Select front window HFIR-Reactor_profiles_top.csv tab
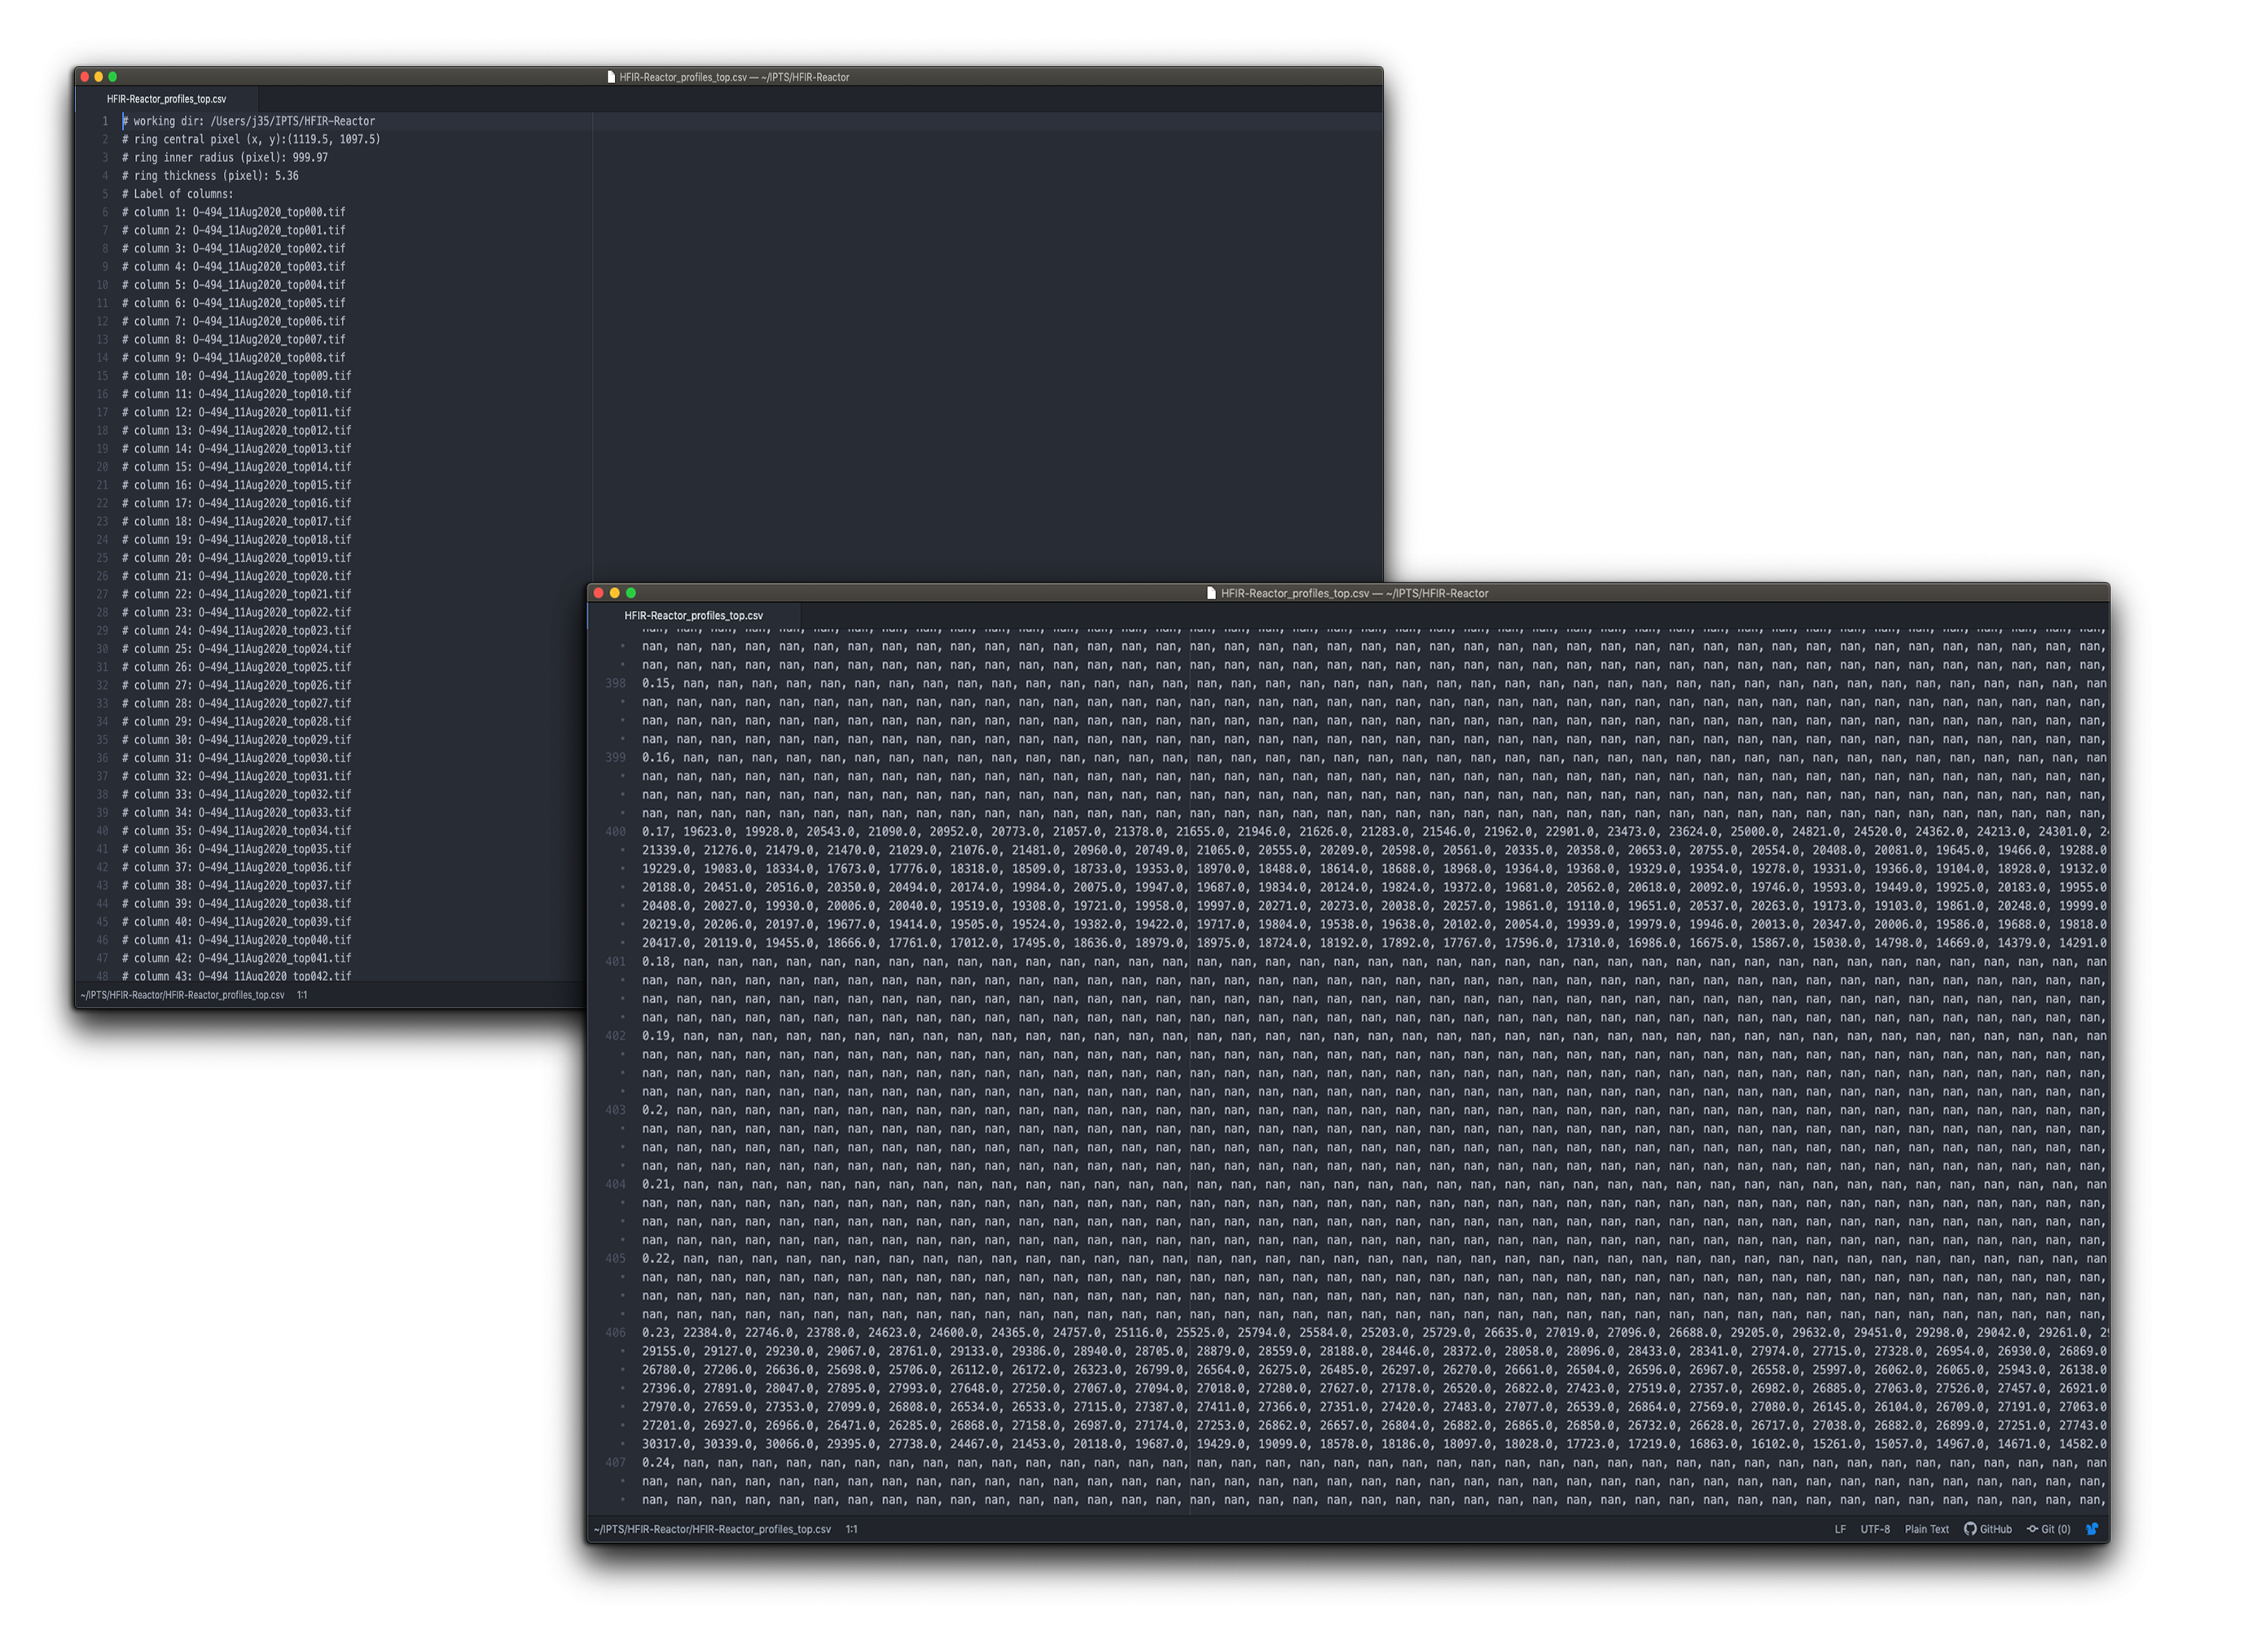Image resolution: width=2248 pixels, height=1652 pixels. tap(693, 616)
